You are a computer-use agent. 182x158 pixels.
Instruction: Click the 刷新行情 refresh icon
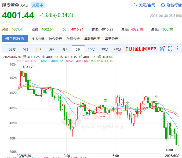tap(163, 5)
